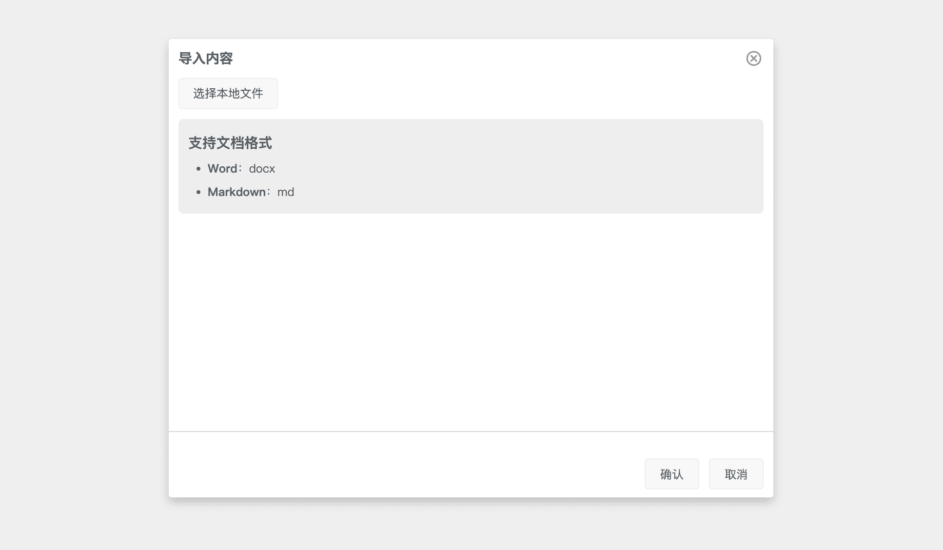Confirm import with the 确认 button

pos(671,474)
